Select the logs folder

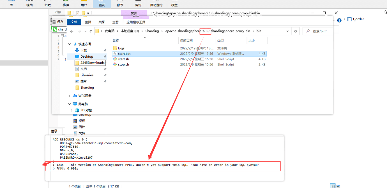click(121, 48)
